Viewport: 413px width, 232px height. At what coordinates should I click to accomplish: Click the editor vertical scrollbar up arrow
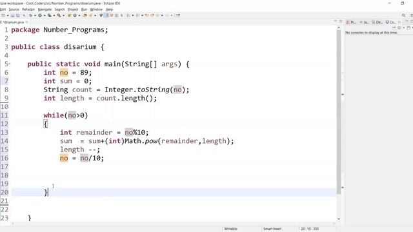pos(339,28)
